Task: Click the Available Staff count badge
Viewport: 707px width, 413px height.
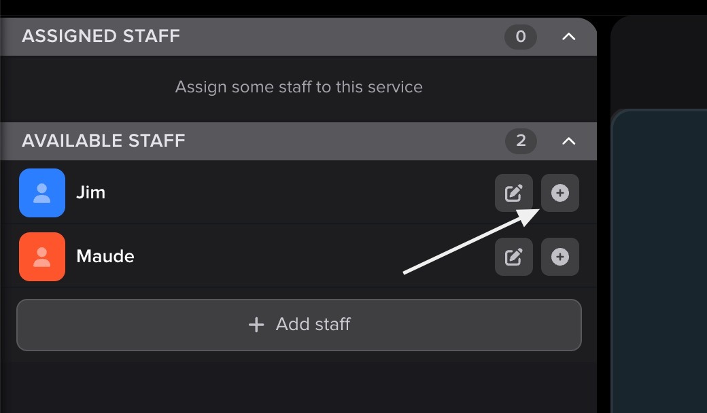Action: point(521,141)
